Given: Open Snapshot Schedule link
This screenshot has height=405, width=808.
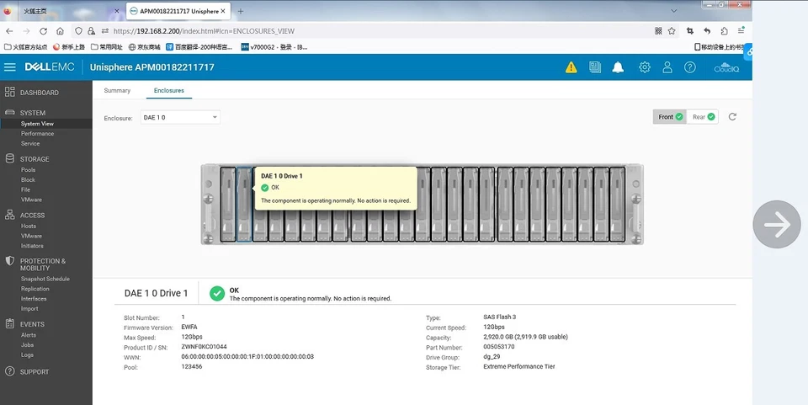Looking at the screenshot, I should pos(45,279).
